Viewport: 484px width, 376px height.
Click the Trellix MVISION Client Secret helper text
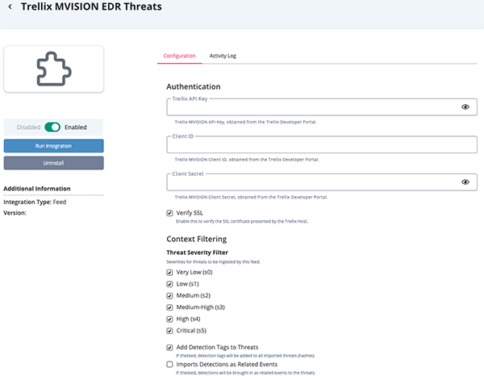point(251,197)
